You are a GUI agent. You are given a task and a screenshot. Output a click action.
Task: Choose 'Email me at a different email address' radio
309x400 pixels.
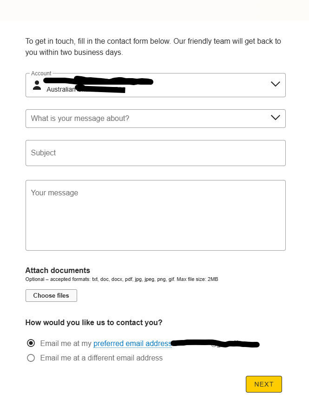pos(31,358)
